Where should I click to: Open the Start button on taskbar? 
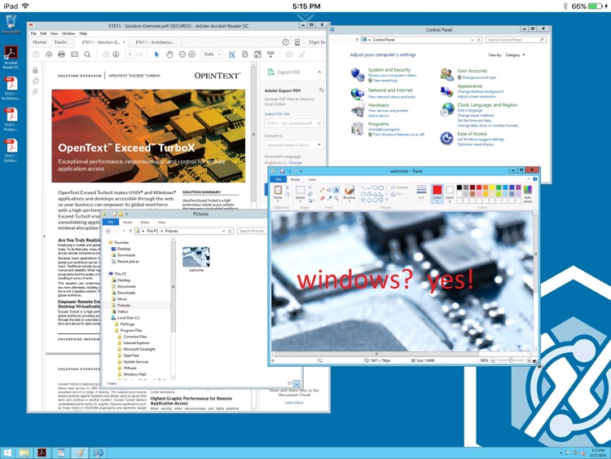tap(7, 452)
